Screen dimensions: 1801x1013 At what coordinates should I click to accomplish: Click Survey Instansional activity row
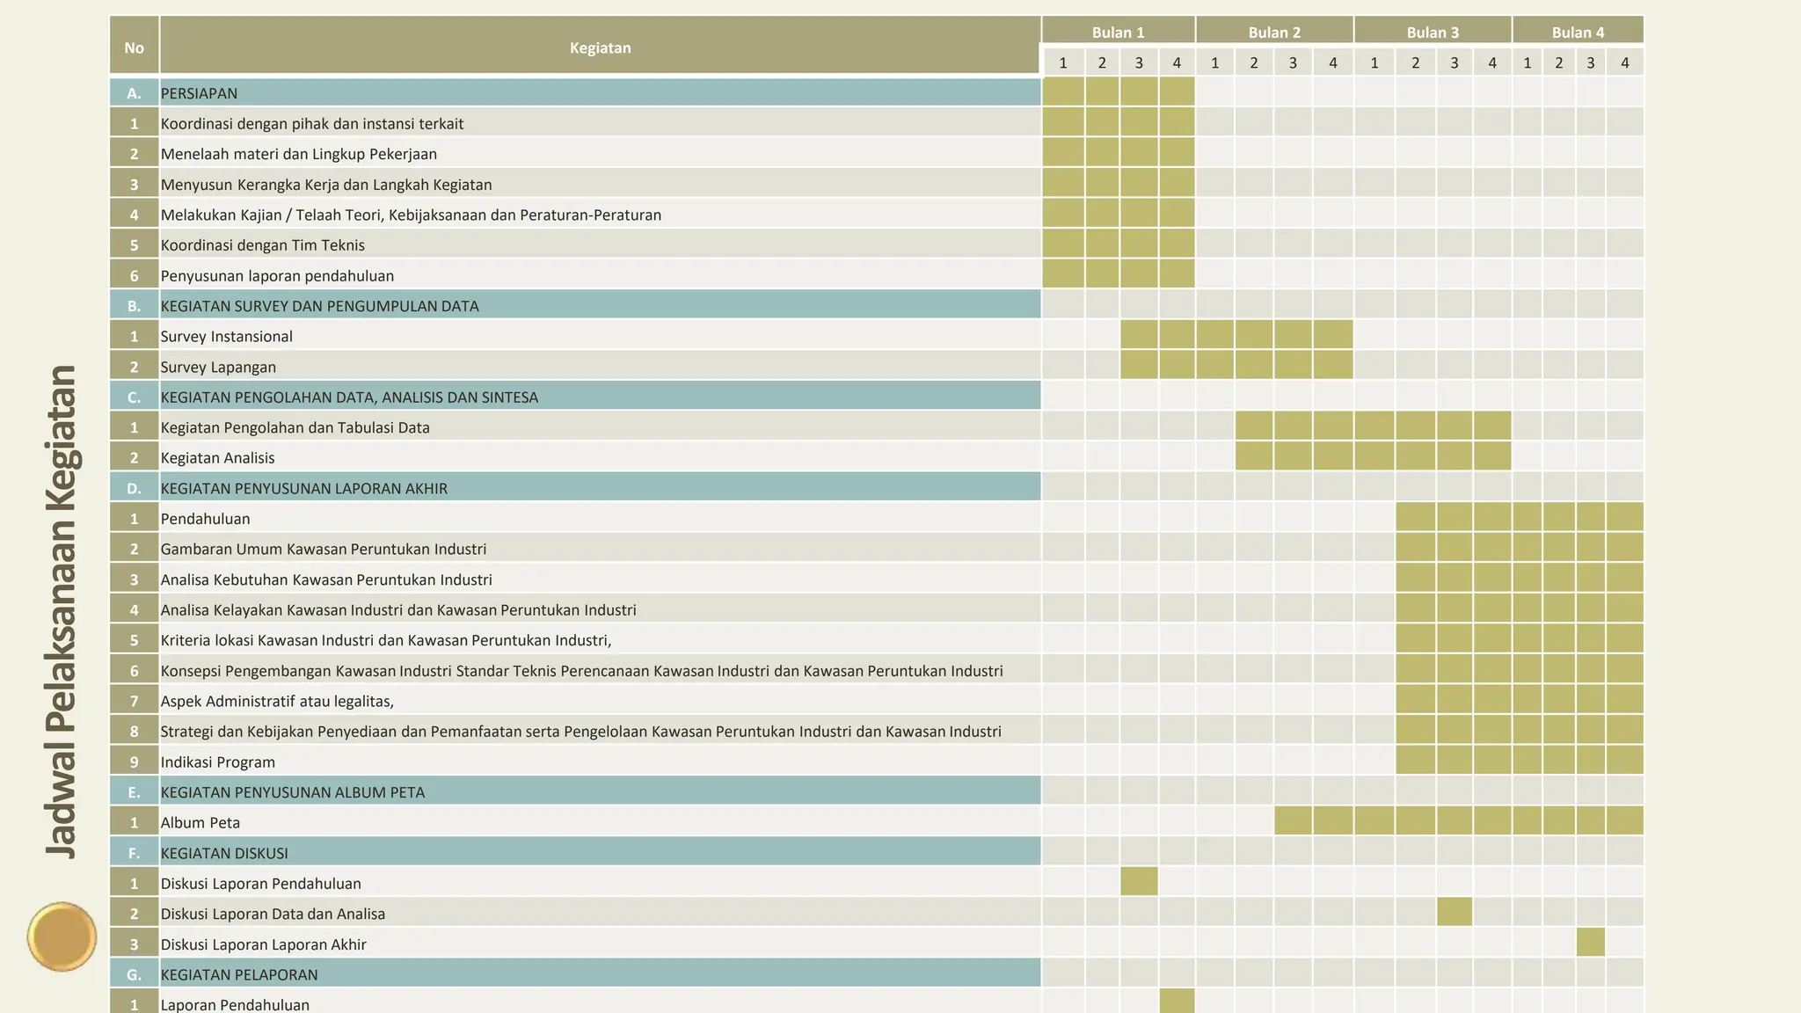(x=226, y=336)
